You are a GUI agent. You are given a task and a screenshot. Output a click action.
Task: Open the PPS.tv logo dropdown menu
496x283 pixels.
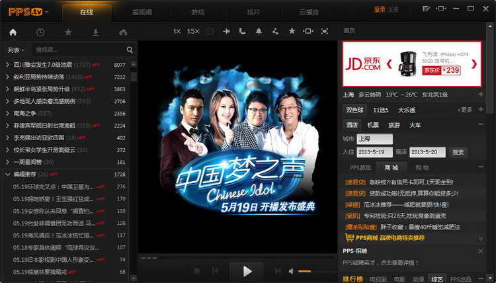coord(47,13)
